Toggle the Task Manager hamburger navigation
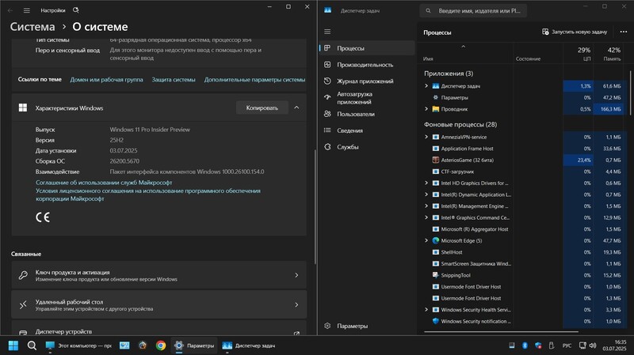 pos(327,32)
